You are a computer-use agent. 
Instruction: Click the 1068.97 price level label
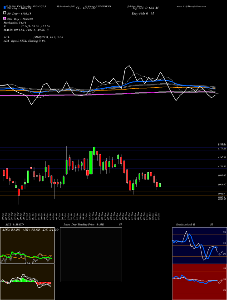point(222,185)
